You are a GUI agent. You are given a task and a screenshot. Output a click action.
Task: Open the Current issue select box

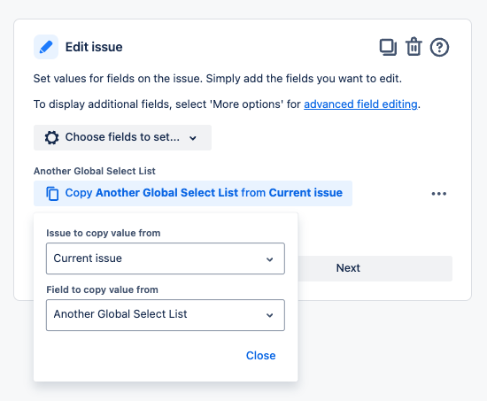pos(166,258)
